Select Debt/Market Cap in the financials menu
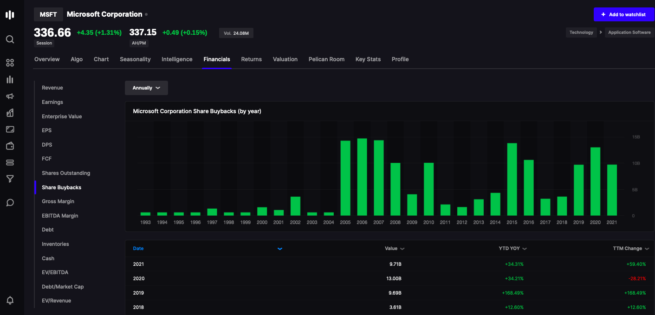Screen dimensions: 655x315 pos(63,287)
